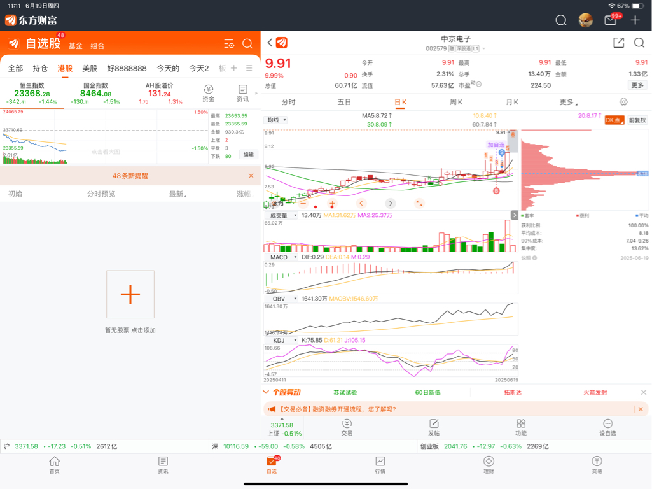This screenshot has height=489, width=652.
Task: Select 五日 chart tab
Action: [x=344, y=102]
